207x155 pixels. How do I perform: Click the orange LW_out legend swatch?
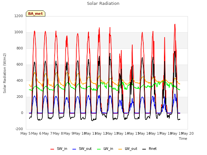(120, 149)
